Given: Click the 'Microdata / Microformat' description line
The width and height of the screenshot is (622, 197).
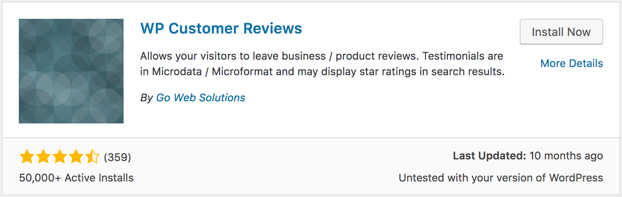Looking at the screenshot, I should point(322,72).
